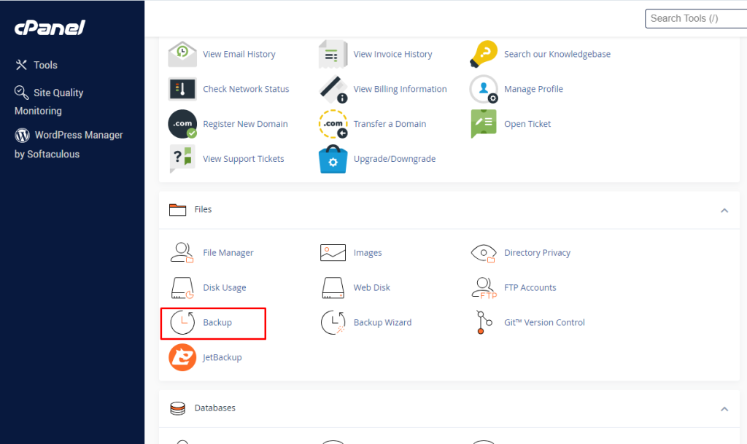Click the Upgrade/Downgrade shopping bag icon
Screen dimensions: 747x444
[x=333, y=159]
